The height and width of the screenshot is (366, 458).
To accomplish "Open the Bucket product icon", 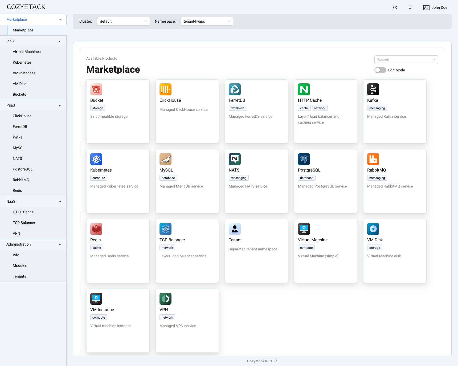I will [96, 90].
